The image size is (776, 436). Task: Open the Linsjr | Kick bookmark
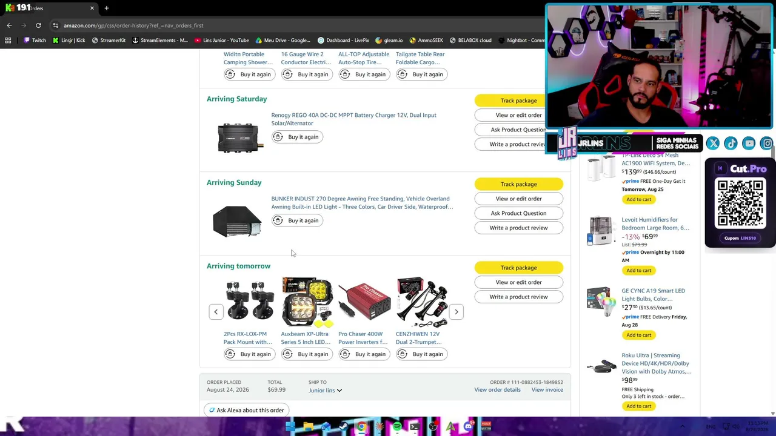(69, 41)
